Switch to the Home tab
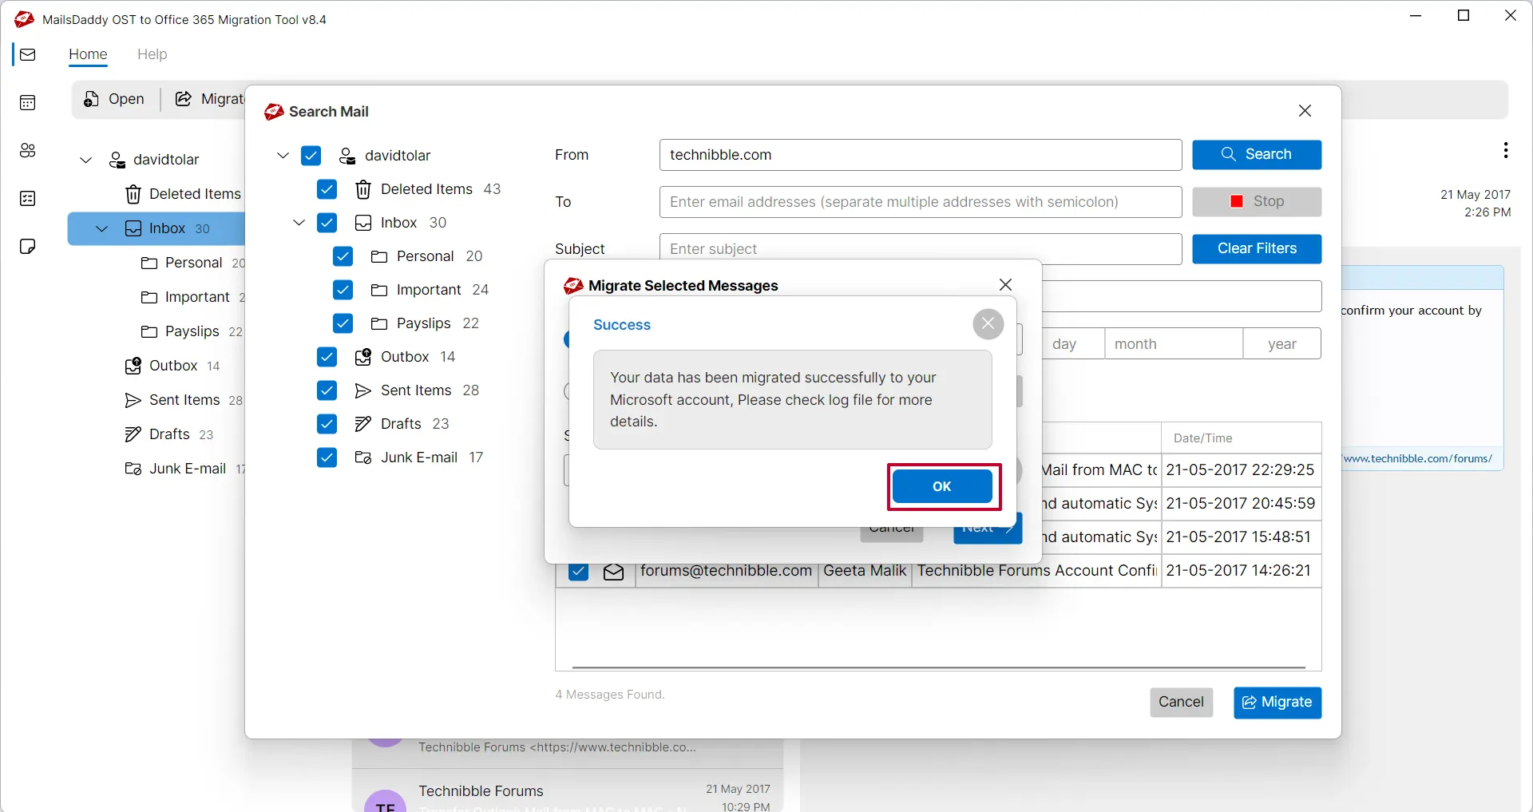The width and height of the screenshot is (1533, 812). click(x=88, y=54)
